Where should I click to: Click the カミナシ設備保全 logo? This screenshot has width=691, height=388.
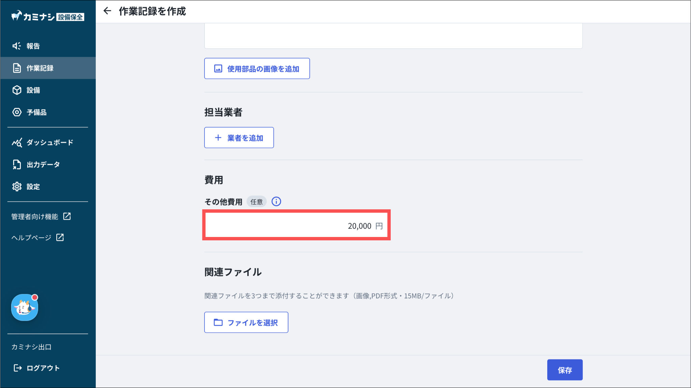coord(48,17)
